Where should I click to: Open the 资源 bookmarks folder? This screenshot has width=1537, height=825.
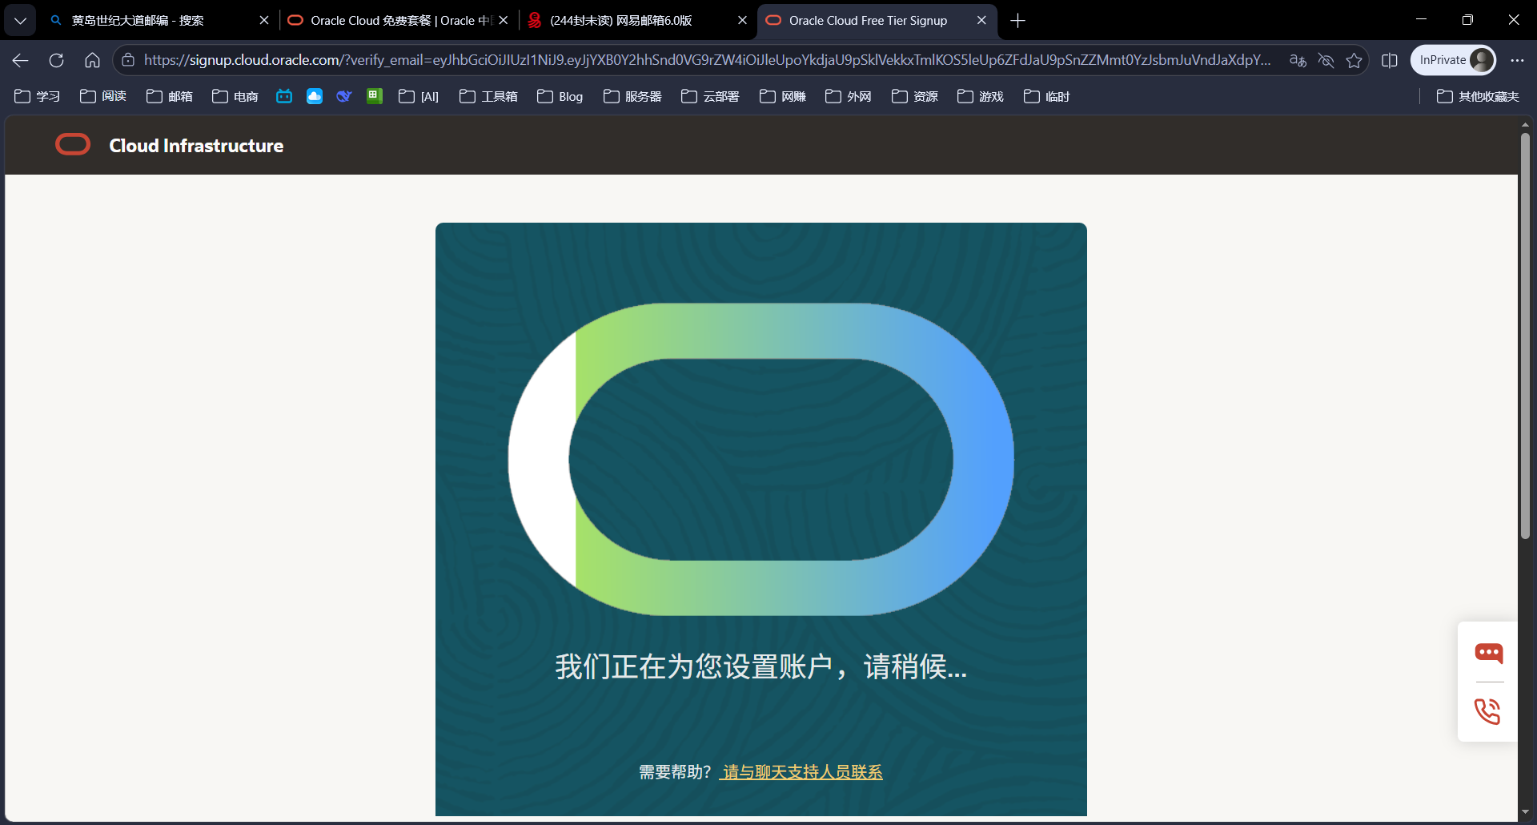(915, 96)
